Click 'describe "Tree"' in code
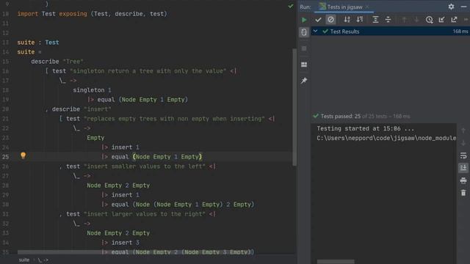470x264 pixels. [57, 62]
